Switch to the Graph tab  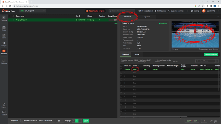(x=137, y=54)
